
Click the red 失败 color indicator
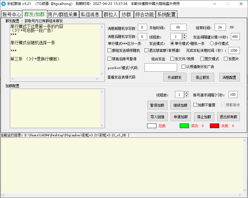click(214, 126)
